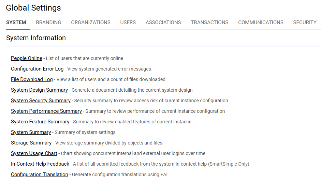Open the People Online link
The width and height of the screenshot is (321, 183).
26,58
